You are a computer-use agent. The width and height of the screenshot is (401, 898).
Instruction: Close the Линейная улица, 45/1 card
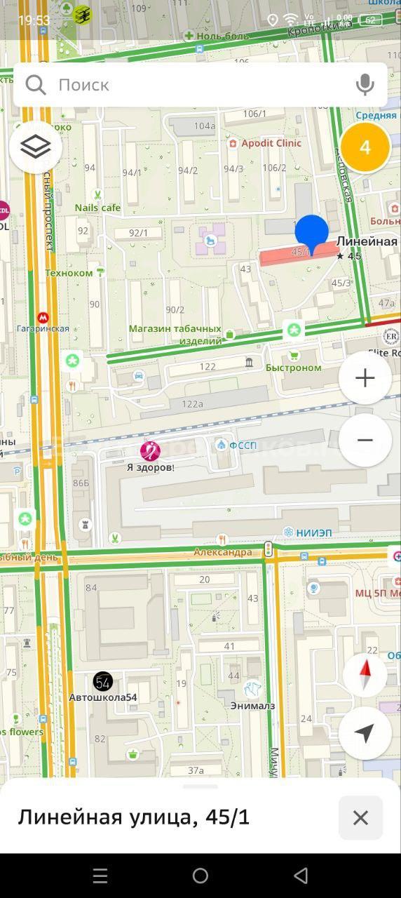[x=360, y=817]
